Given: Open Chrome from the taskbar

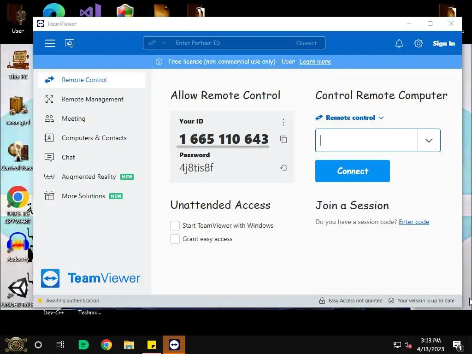Looking at the screenshot, I should coord(106,345).
